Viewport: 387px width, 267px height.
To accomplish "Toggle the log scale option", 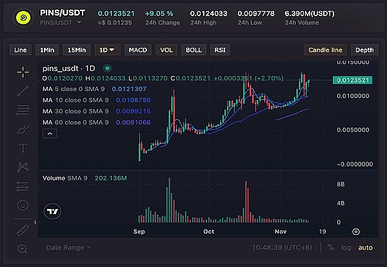I will (348, 247).
